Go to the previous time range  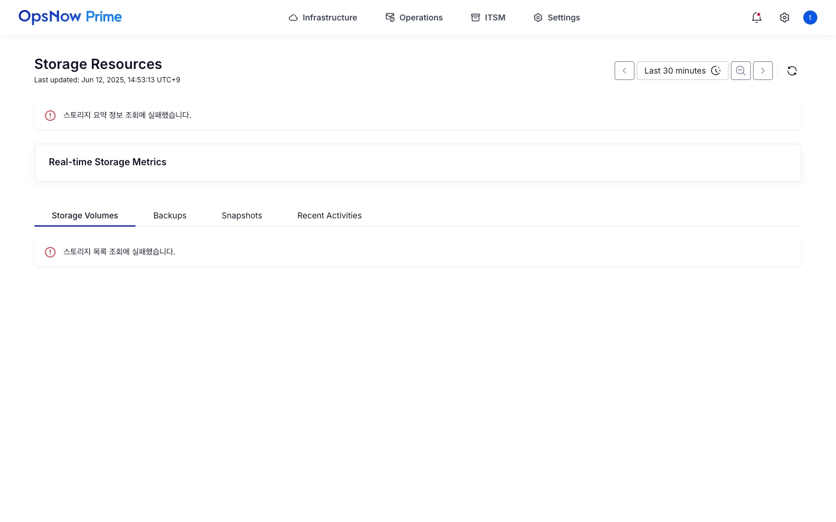[625, 71]
